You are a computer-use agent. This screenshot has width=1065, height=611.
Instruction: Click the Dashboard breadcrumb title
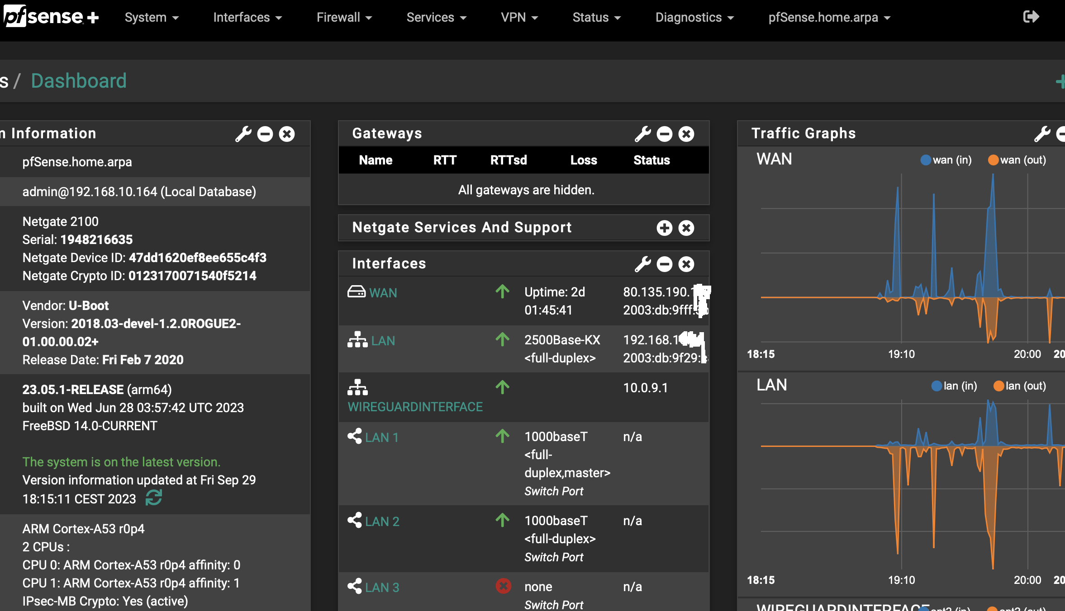79,81
